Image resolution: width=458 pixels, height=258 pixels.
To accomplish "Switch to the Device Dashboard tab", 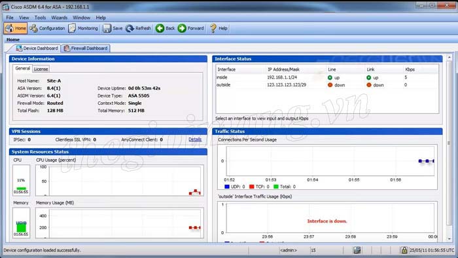I will (x=37, y=48).
